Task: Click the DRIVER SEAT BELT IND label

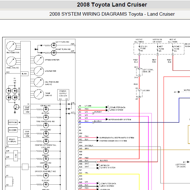Action: tap(45, 172)
